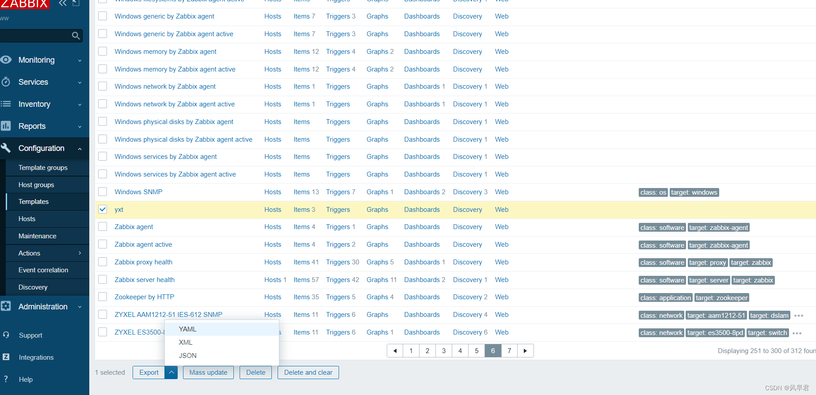Click the Administration gear icon
This screenshot has height=395, width=816.
(x=6, y=306)
